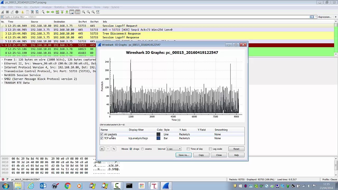The height and width of the screenshot is (190, 338).
Task: Click the Reset button in IO Graphs
Action: [236, 149]
